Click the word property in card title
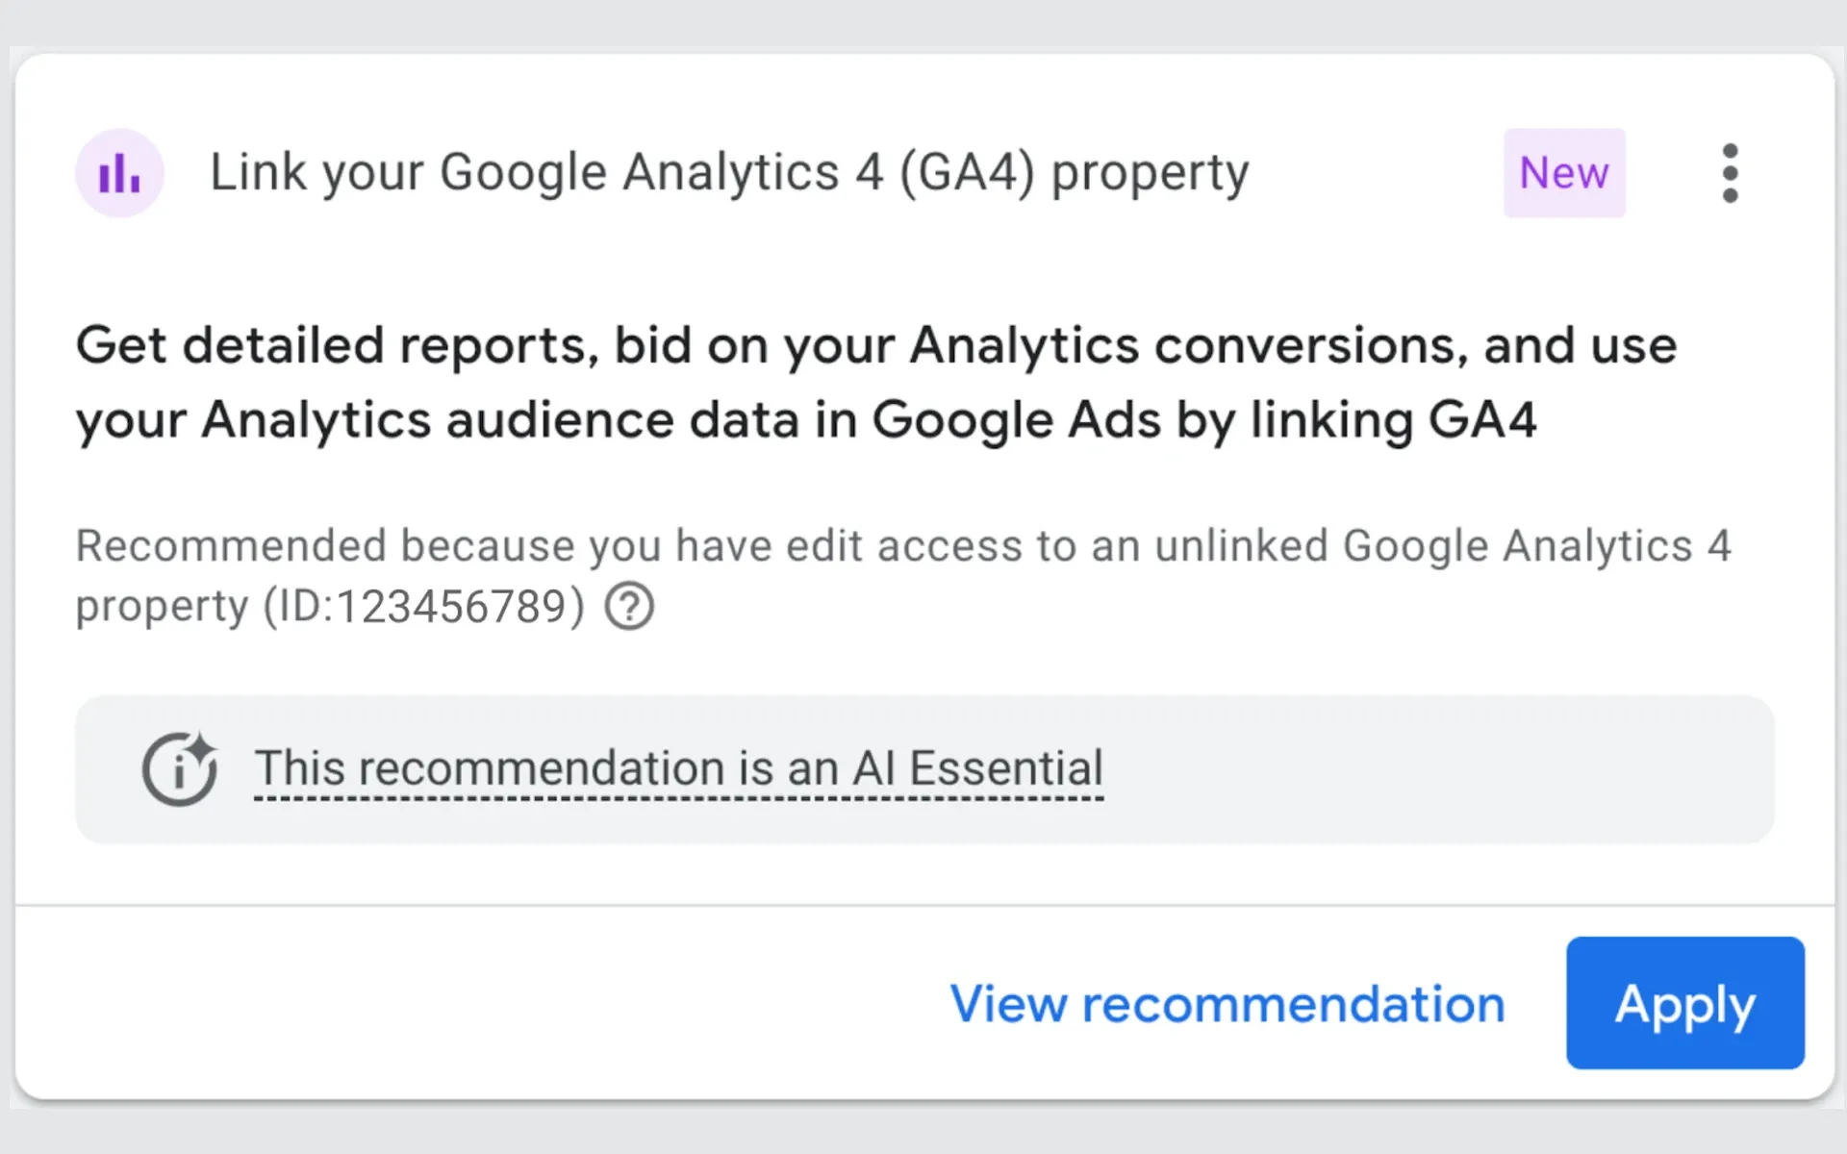1847x1154 pixels. coord(1150,175)
